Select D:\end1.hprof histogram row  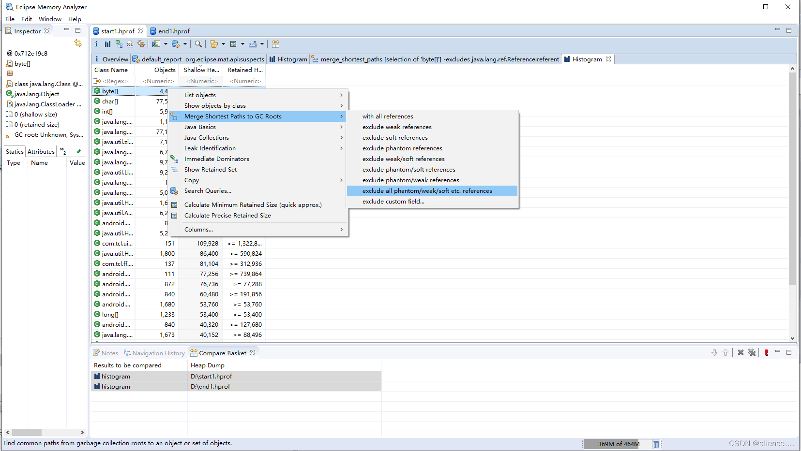pos(236,387)
